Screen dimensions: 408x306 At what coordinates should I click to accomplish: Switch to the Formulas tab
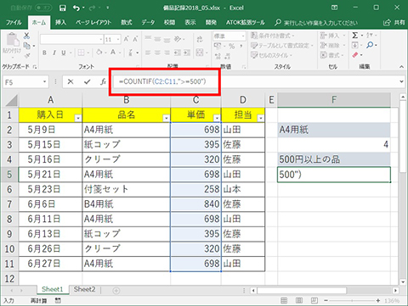pyautogui.click(x=127, y=23)
